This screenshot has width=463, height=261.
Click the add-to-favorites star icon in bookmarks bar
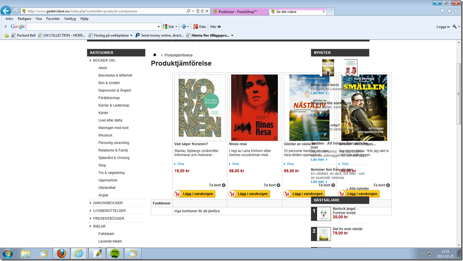pyautogui.click(x=6, y=36)
